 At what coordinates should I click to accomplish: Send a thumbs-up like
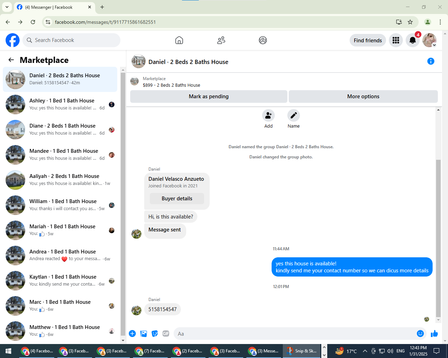pyautogui.click(x=434, y=334)
